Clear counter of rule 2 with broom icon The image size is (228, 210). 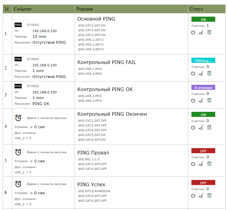click(201, 73)
